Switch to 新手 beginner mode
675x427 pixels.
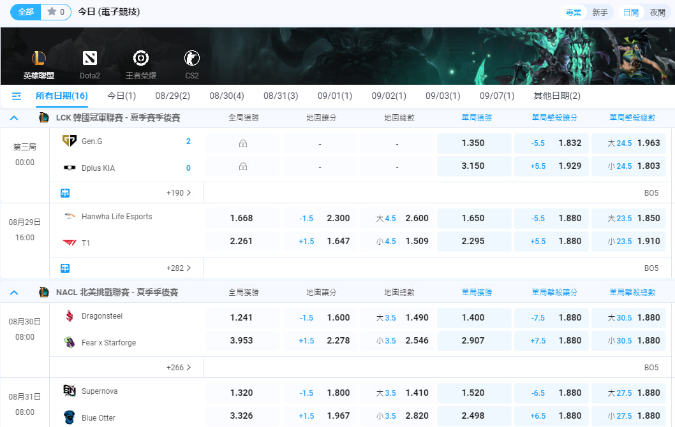click(600, 13)
